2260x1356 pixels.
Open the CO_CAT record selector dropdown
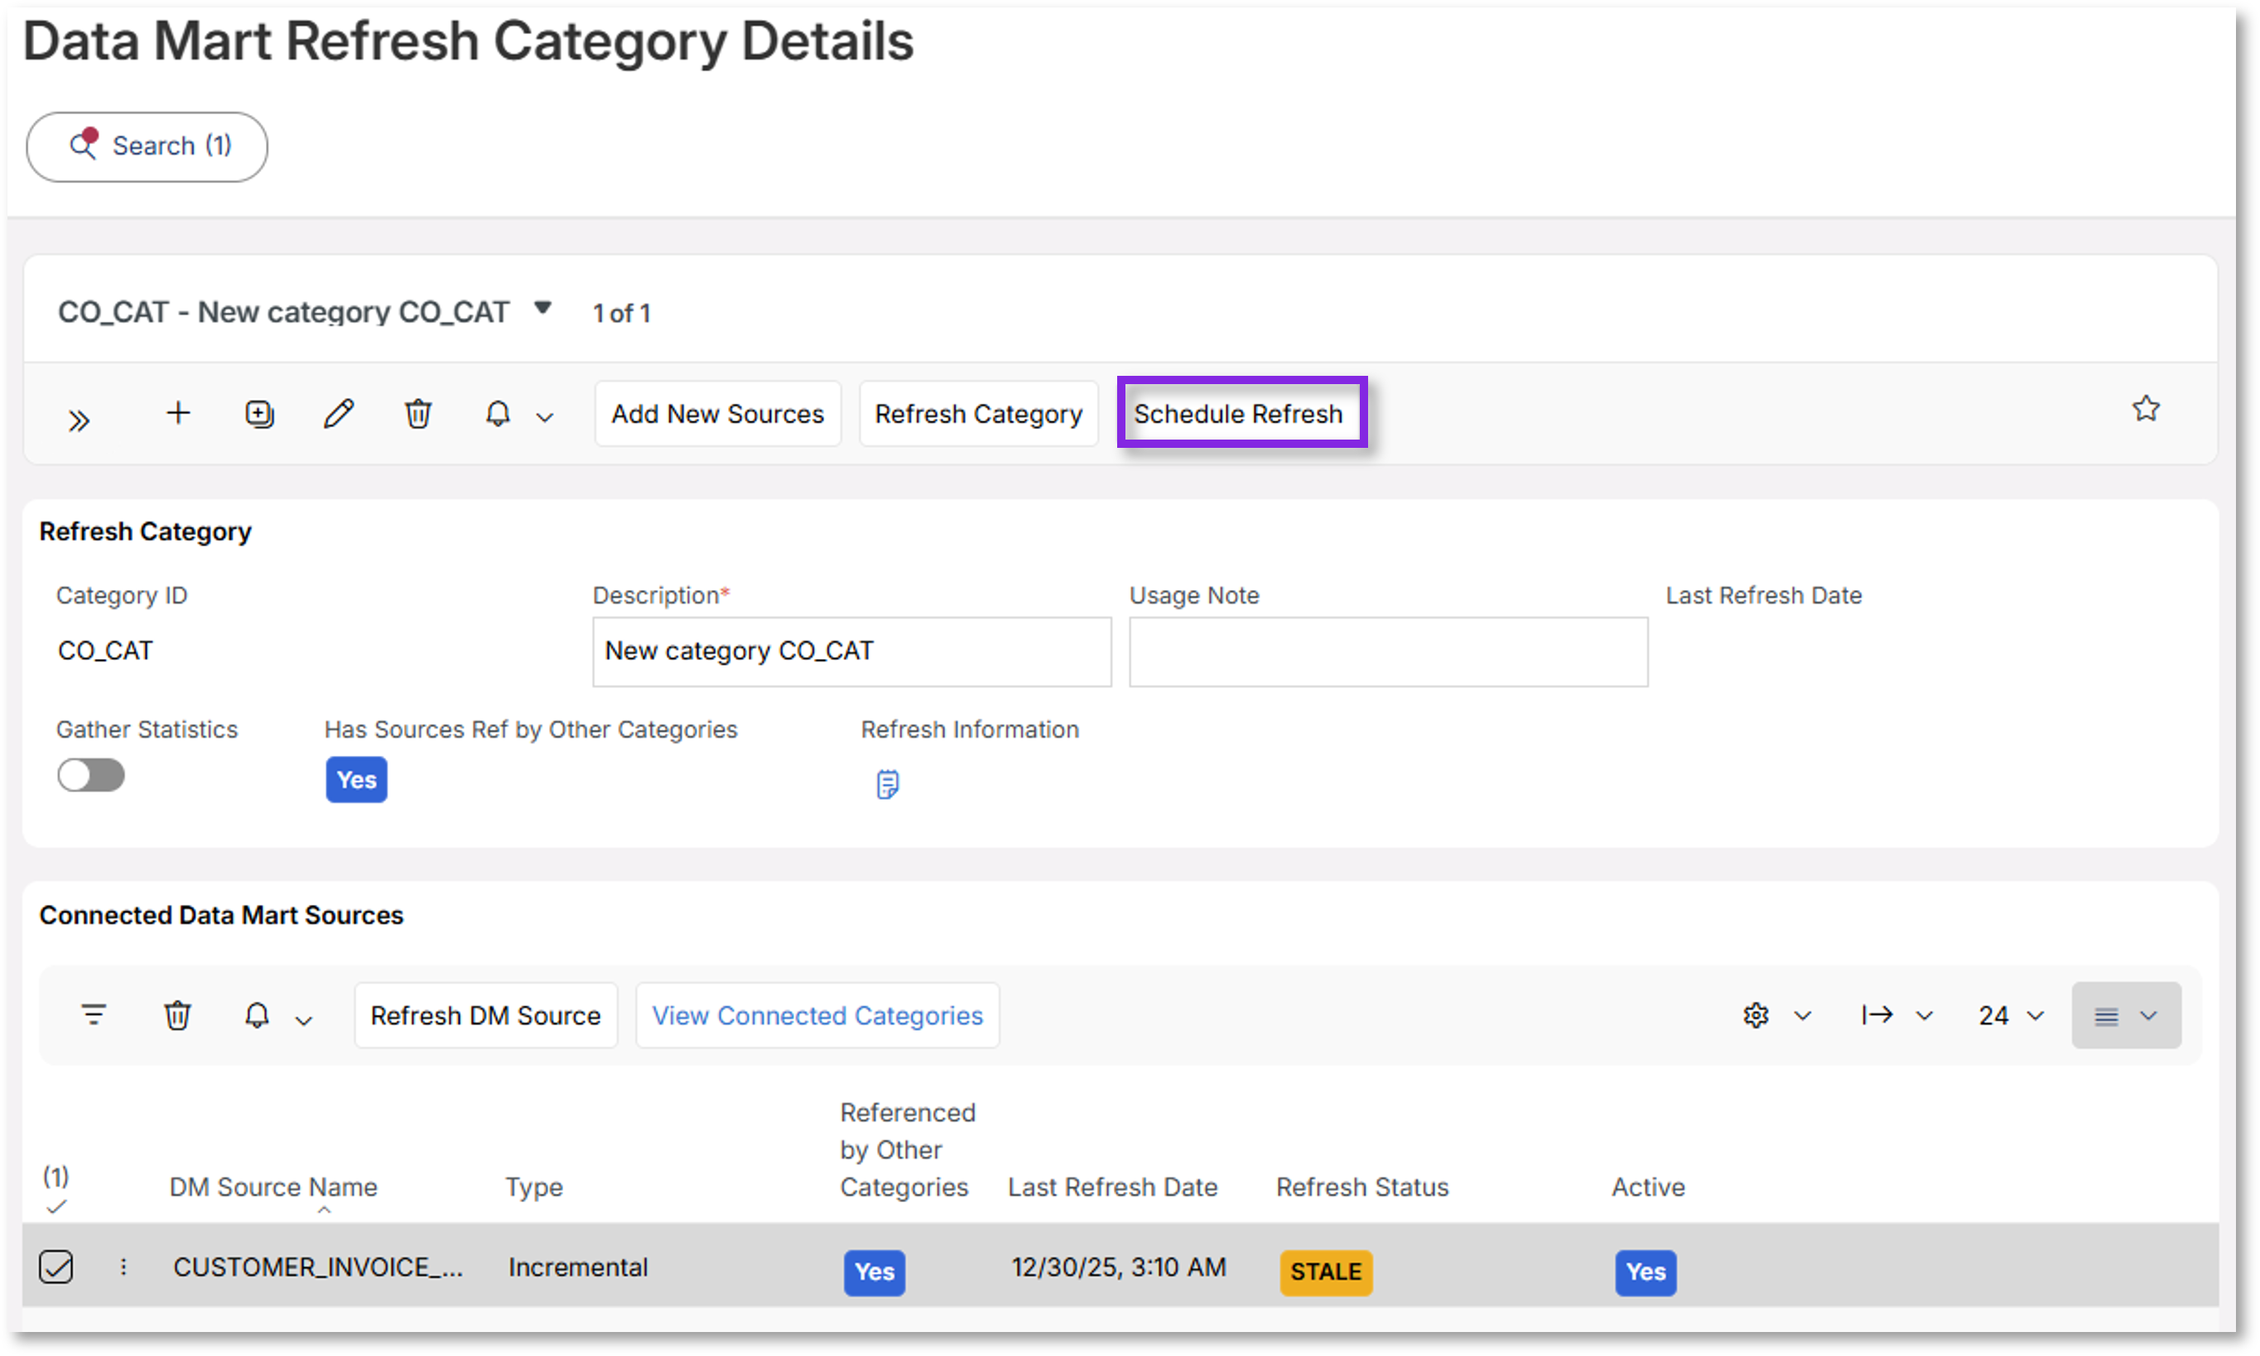(542, 308)
